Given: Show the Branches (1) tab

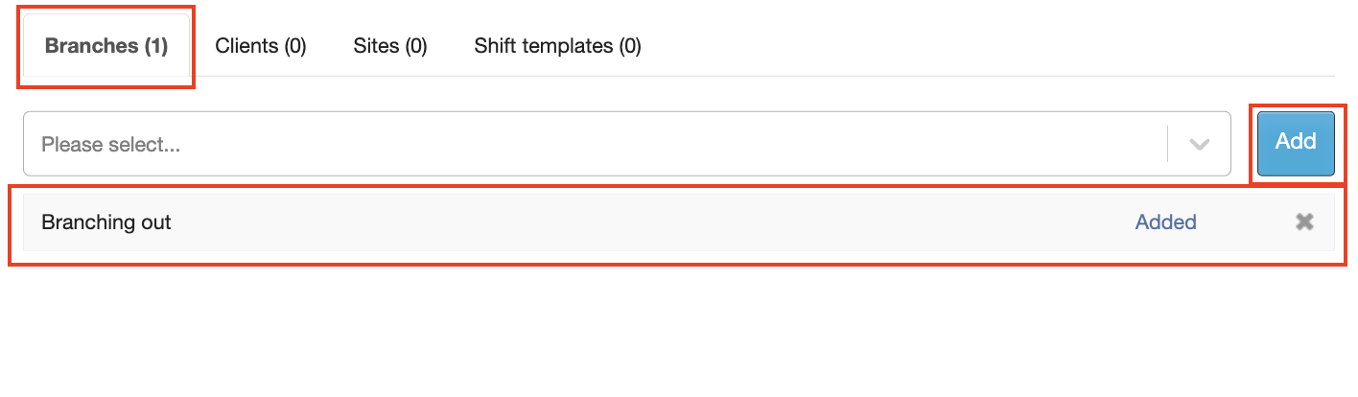Looking at the screenshot, I should (106, 46).
